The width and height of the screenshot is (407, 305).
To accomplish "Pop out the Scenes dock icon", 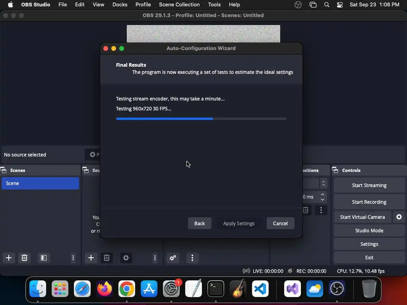I will click(x=3, y=170).
